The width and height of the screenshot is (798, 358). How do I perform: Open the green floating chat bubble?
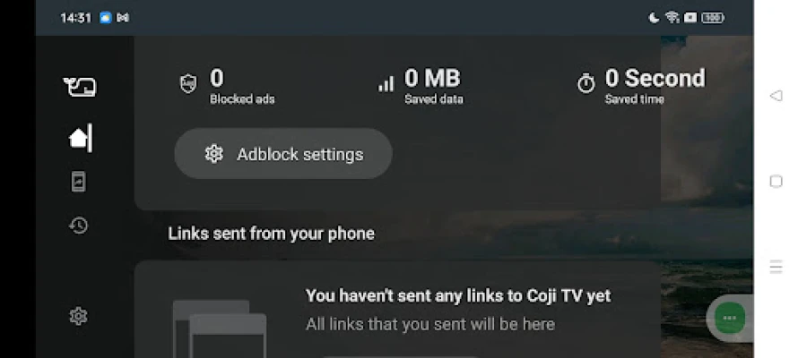tap(730, 317)
